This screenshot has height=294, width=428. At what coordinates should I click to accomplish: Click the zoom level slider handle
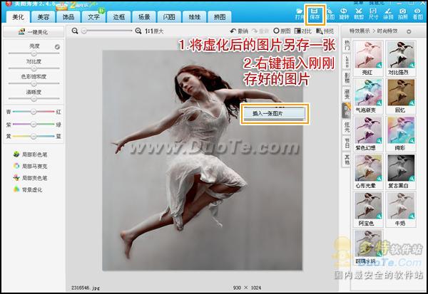point(84,31)
